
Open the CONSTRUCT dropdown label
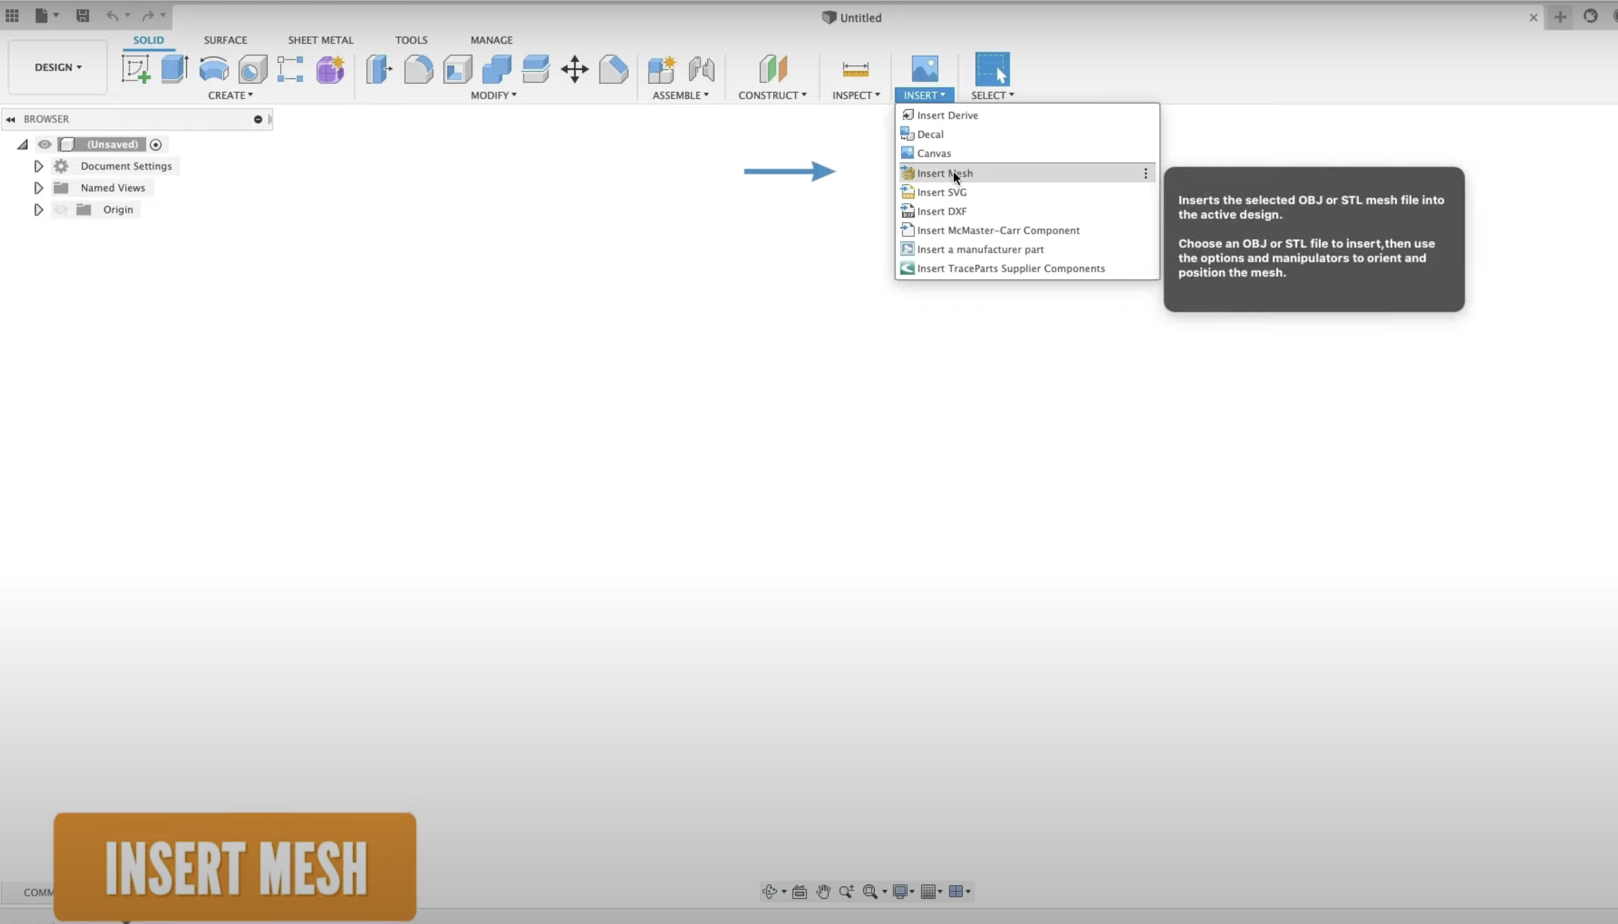coord(772,95)
